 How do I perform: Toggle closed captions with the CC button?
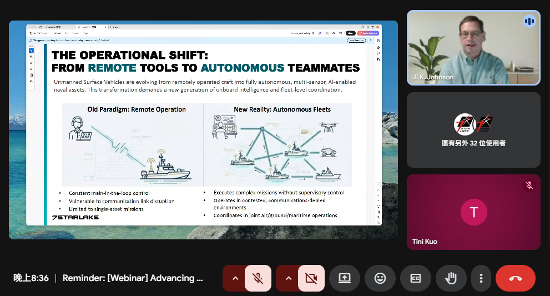click(416, 278)
